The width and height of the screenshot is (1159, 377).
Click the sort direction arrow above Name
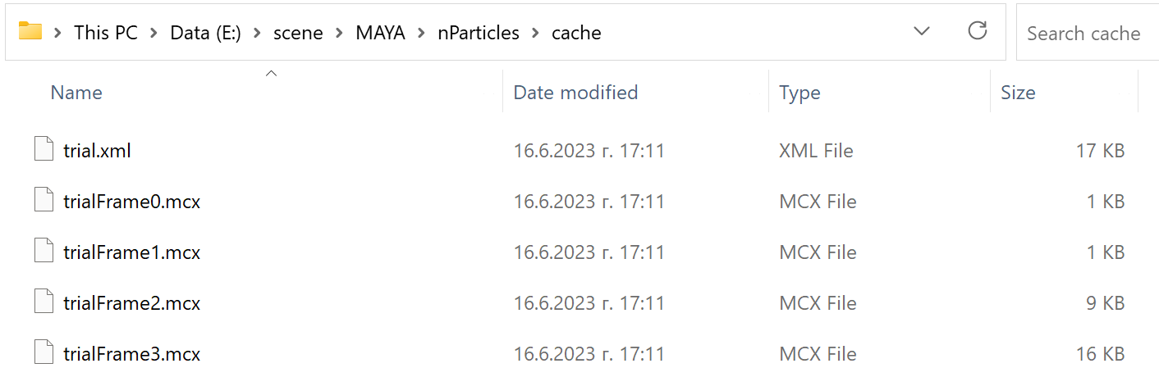272,74
